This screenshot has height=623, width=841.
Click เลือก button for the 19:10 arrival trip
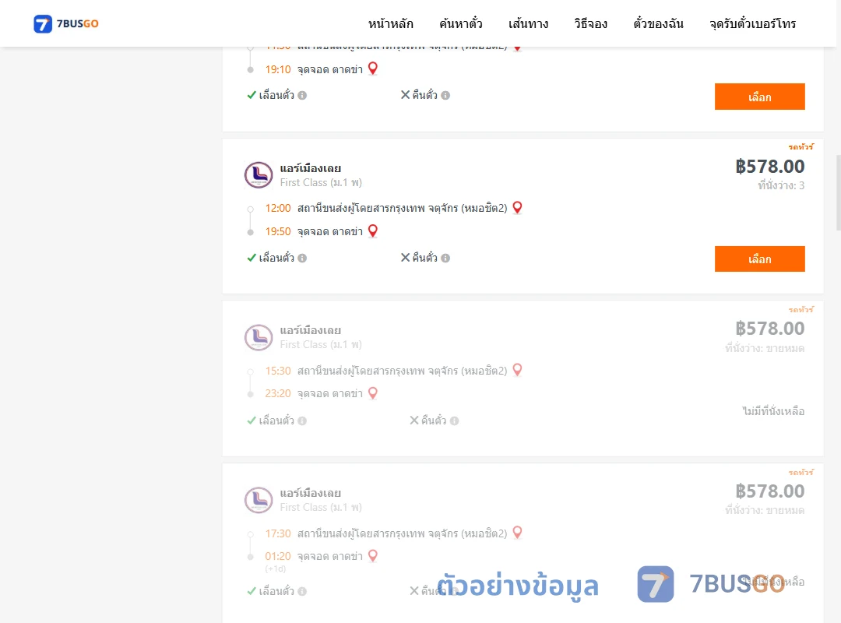click(x=759, y=97)
